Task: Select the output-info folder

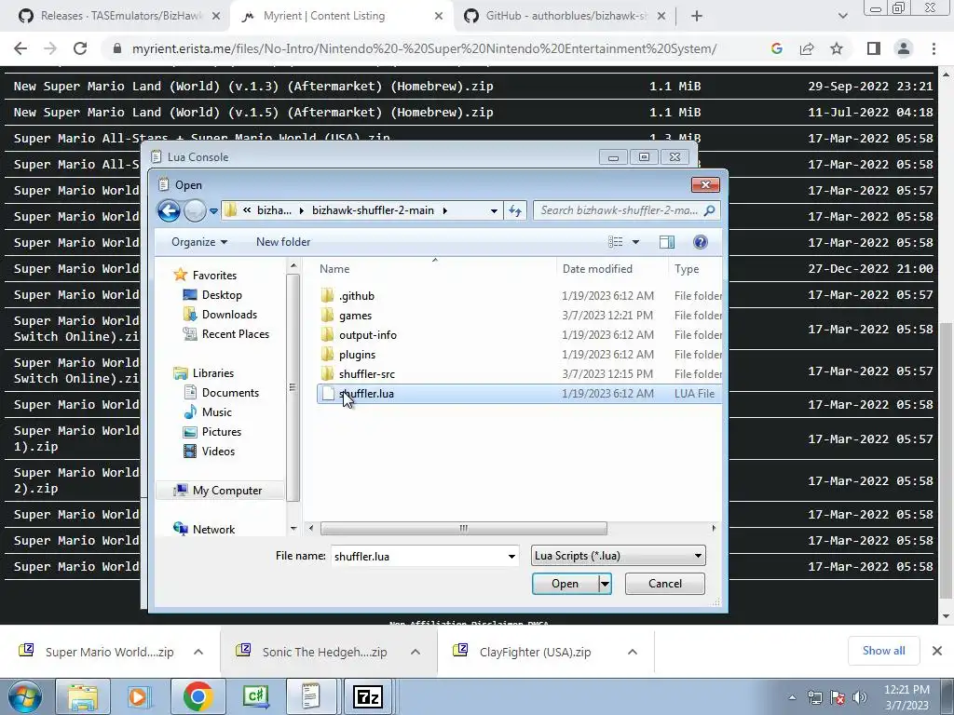Action: pos(367,335)
